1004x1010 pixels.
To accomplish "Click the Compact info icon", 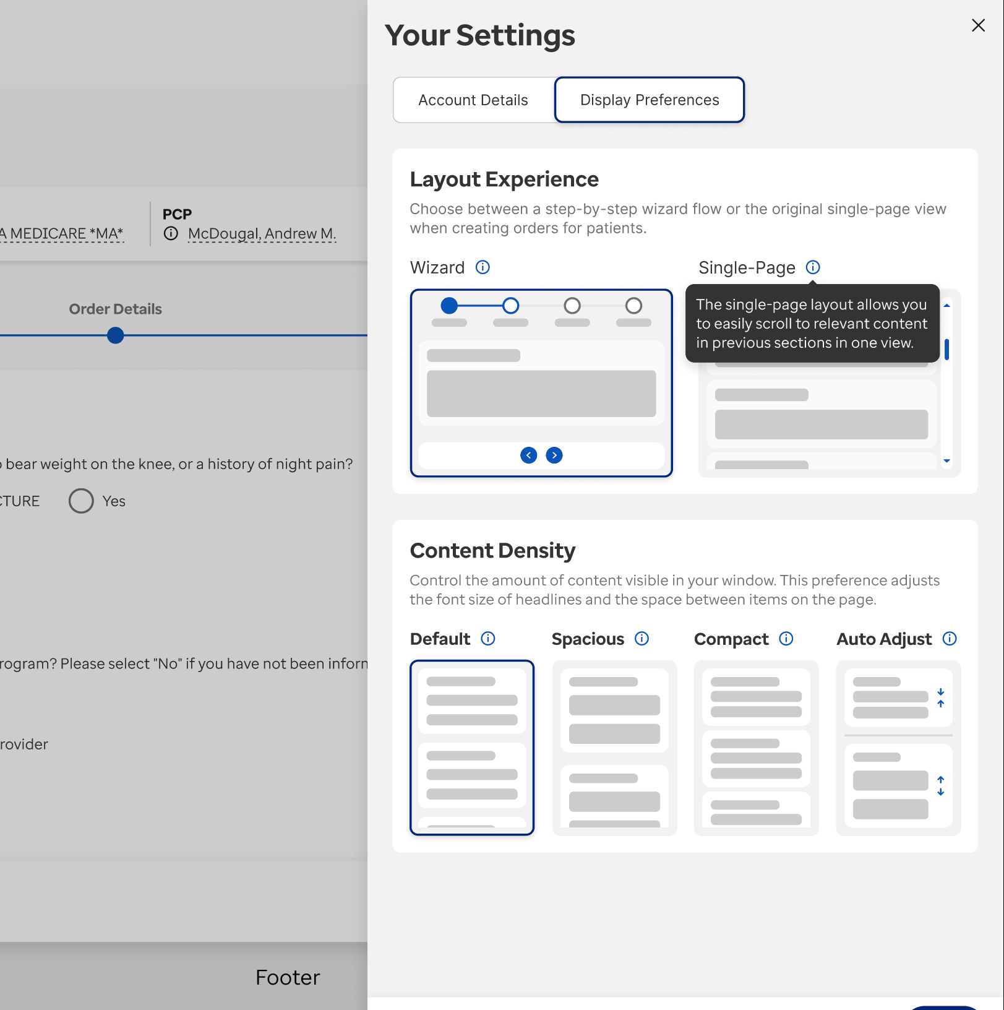I will (x=786, y=639).
